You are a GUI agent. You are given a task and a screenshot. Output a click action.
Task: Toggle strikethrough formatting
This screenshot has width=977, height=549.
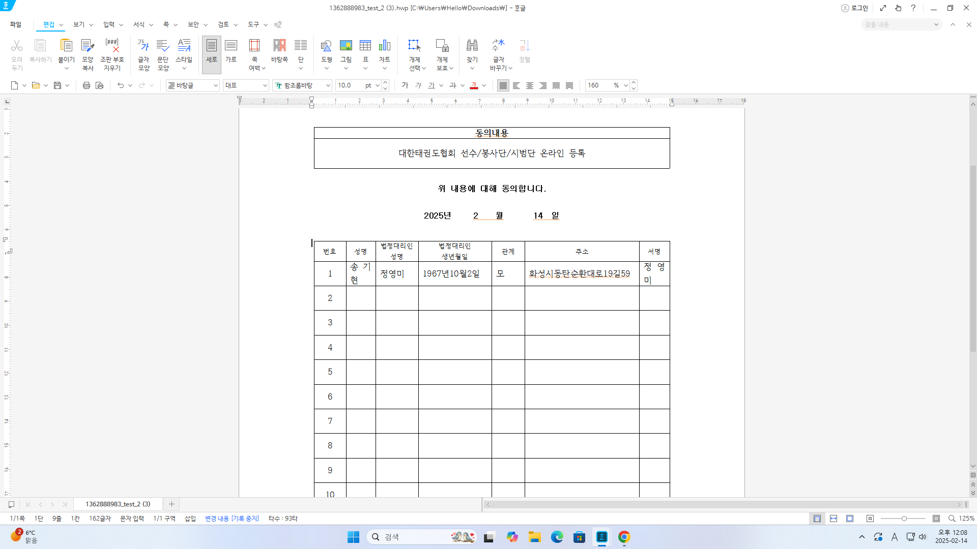click(x=453, y=85)
